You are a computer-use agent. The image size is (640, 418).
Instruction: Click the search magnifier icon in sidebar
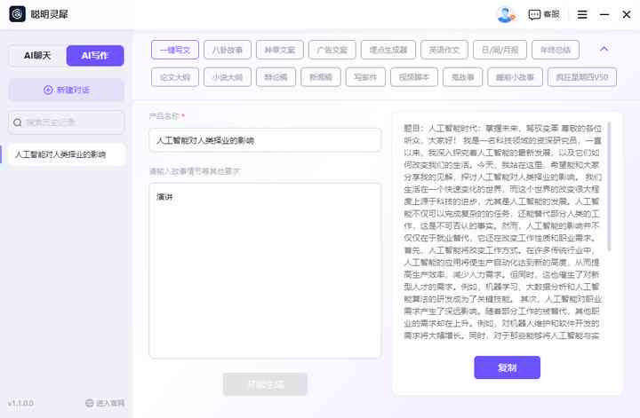(18, 122)
